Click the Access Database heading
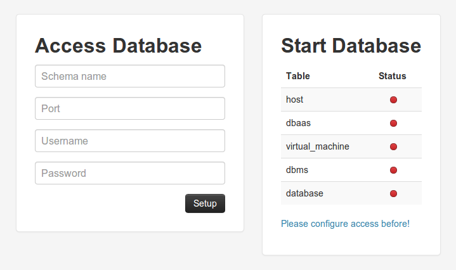 click(119, 46)
